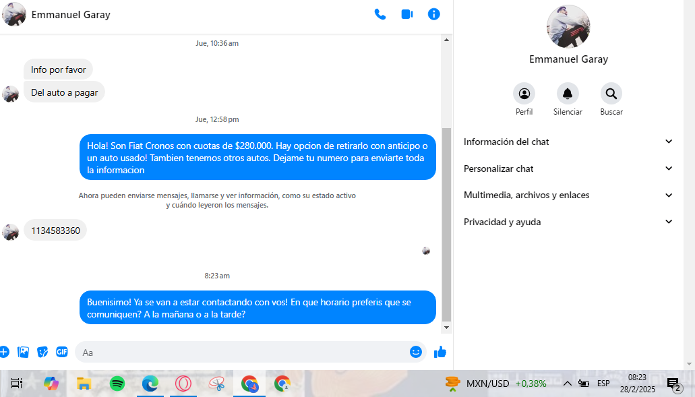
Task: Search the conversation with Buscar
Action: [x=611, y=94]
